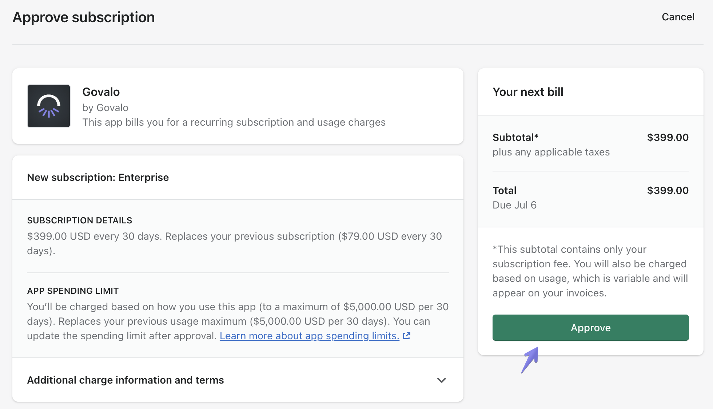Click the Approve subscription page title
This screenshot has width=713, height=409.
coord(84,17)
